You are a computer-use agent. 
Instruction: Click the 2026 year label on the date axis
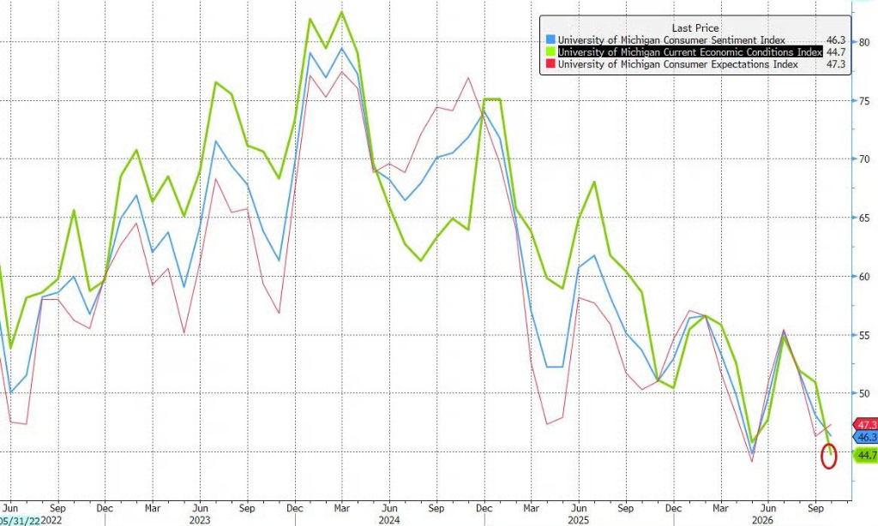pos(762,520)
